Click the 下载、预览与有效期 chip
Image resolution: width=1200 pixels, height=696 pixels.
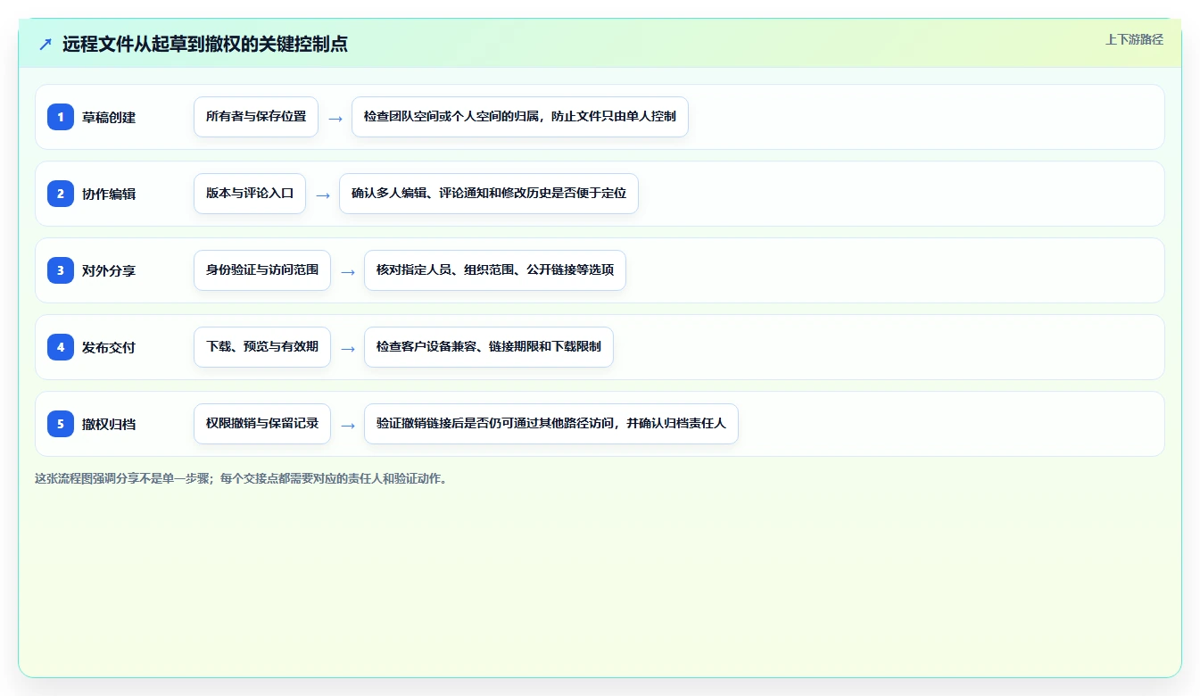click(x=262, y=347)
